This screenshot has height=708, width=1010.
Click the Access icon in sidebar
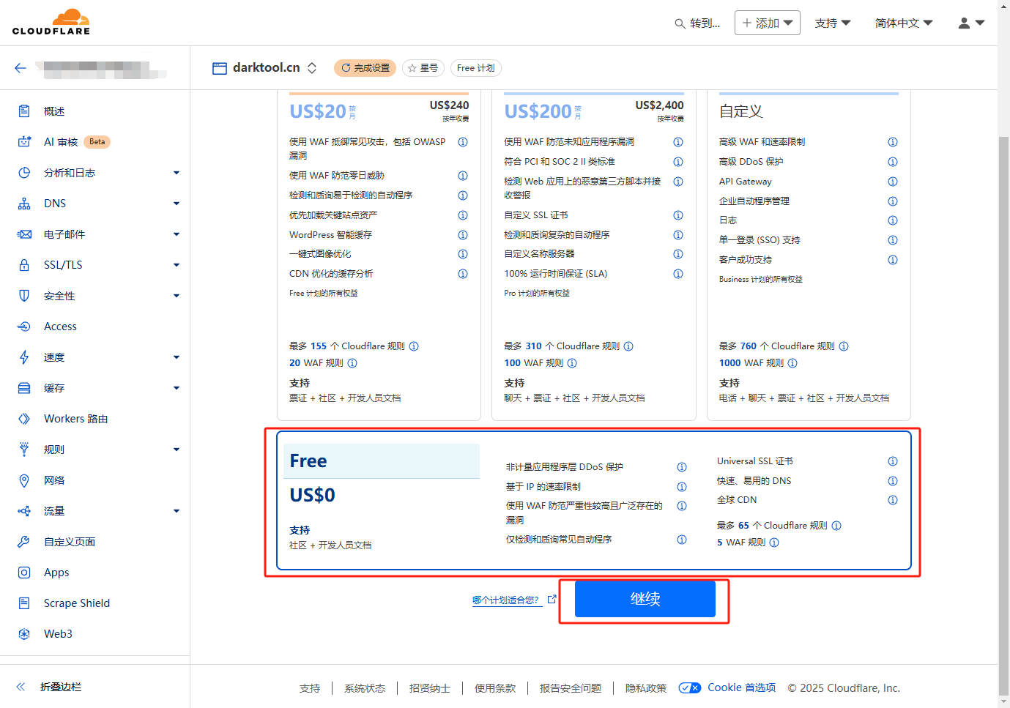click(24, 327)
